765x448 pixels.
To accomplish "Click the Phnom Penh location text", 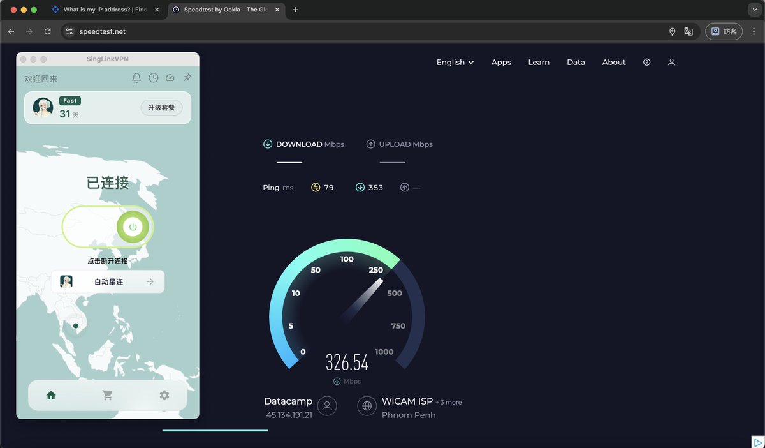I will pyautogui.click(x=409, y=415).
